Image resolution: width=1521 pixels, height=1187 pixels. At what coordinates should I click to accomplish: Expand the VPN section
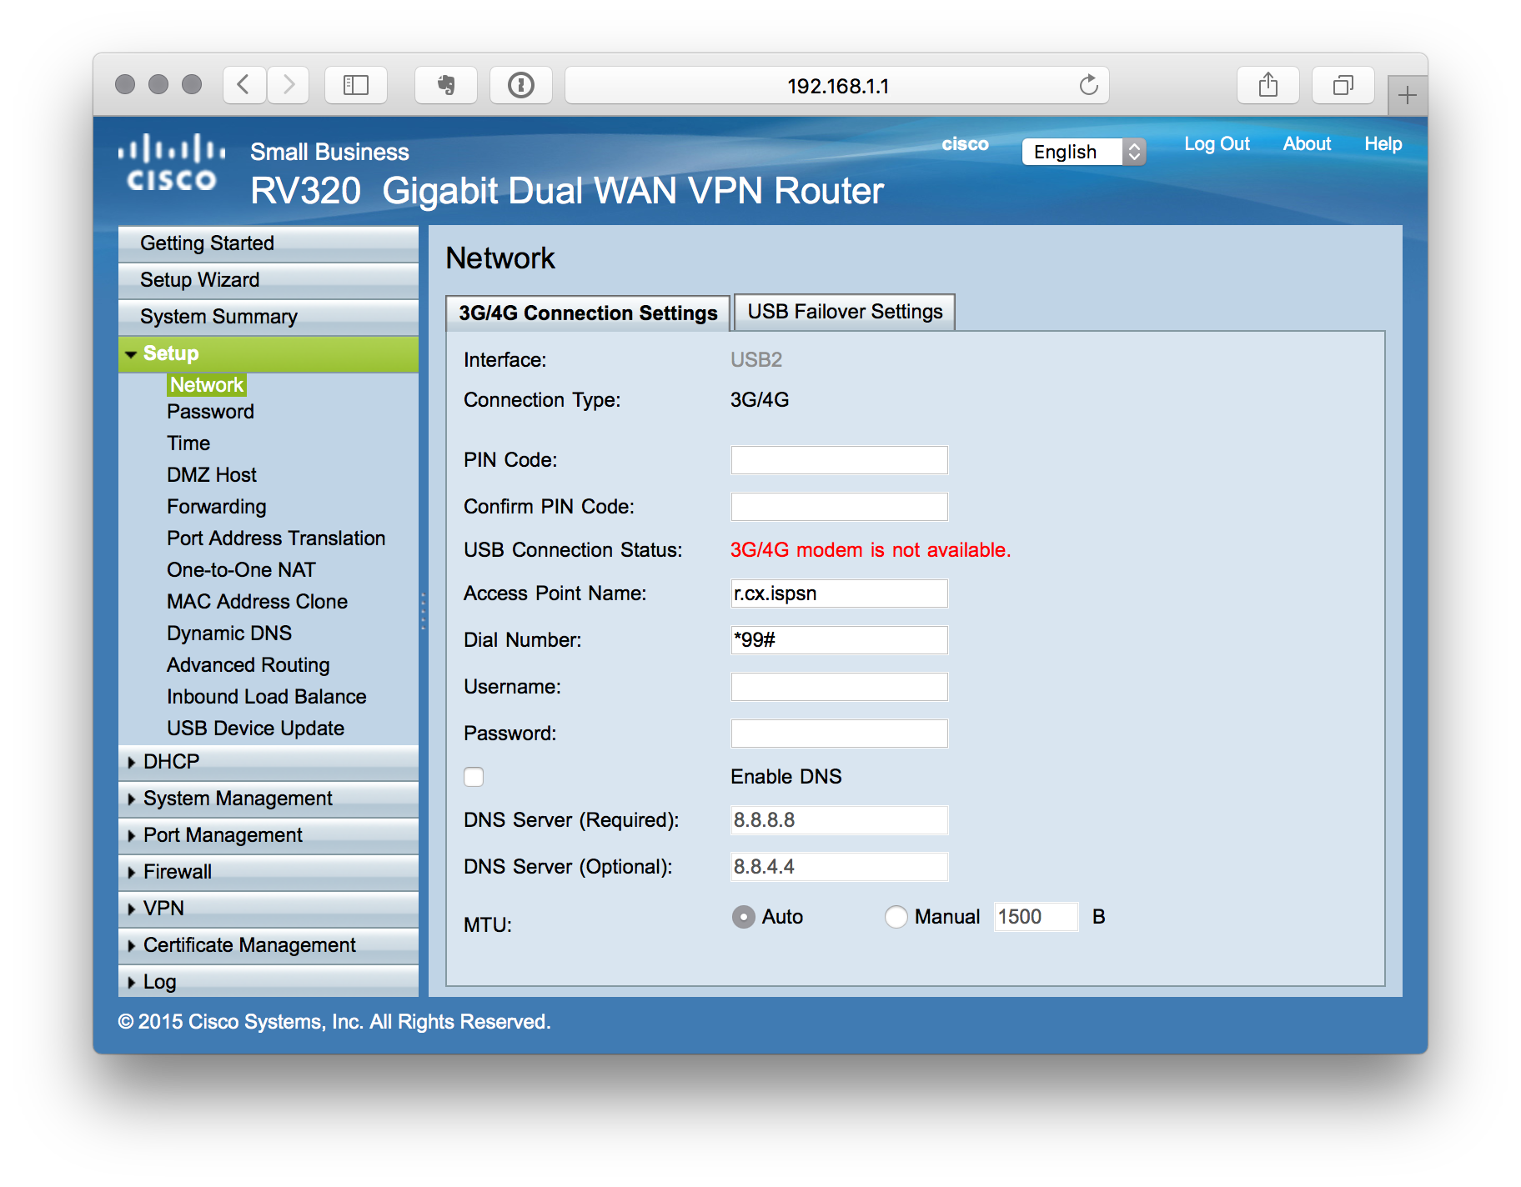269,909
